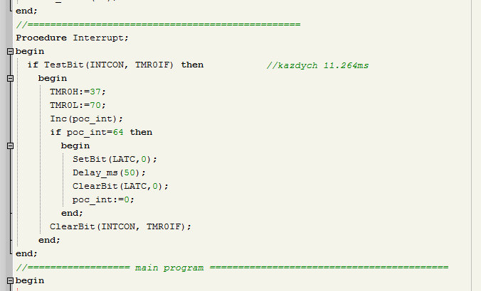The width and height of the screenshot is (481, 291).
Task: Click the final end; closing the Interrupt procedure
Action: tap(26, 253)
